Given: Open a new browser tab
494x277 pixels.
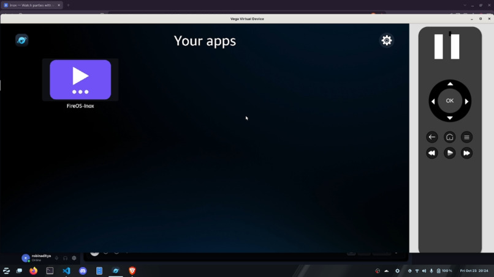Looking at the screenshot, I should click(x=68, y=5).
